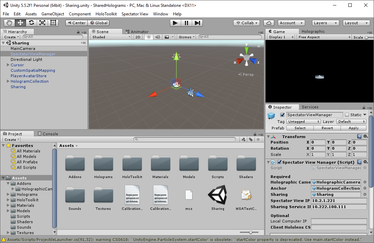Open the Component menu
Image resolution: width=374 pixels, height=243 pixels.
(x=80, y=14)
